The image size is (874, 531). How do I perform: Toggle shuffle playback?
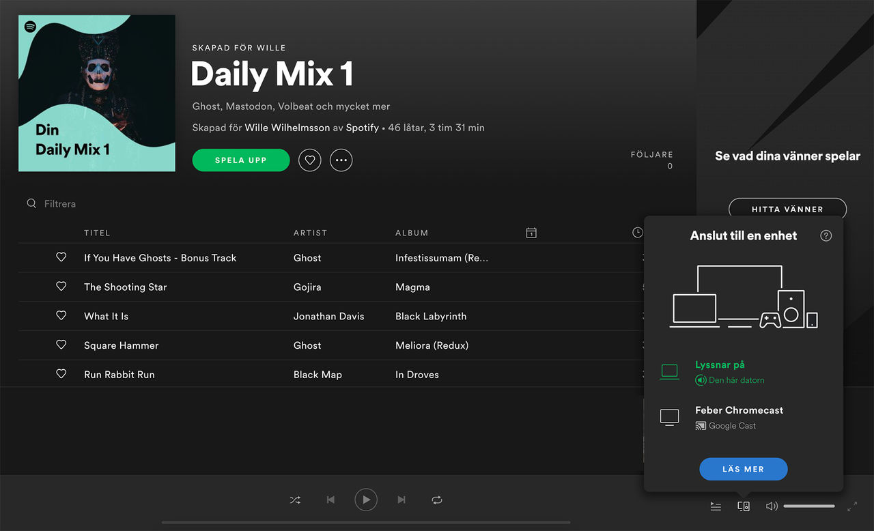295,500
